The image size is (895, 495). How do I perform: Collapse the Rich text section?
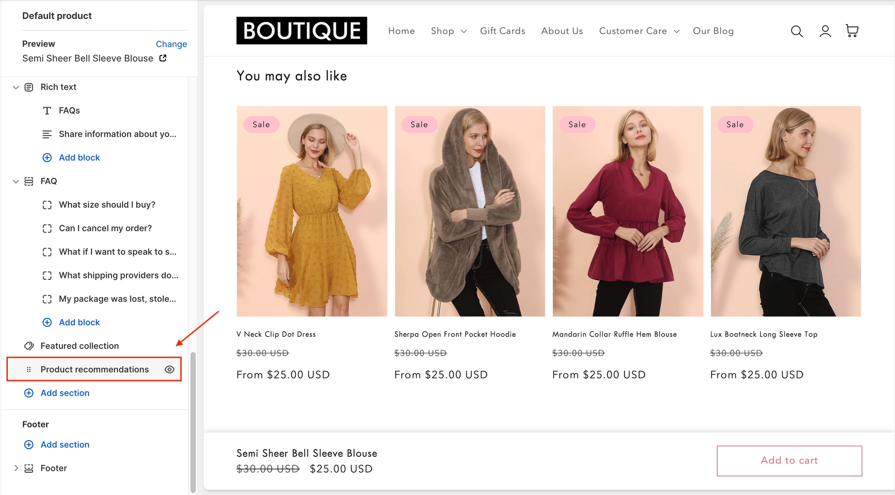click(x=16, y=87)
